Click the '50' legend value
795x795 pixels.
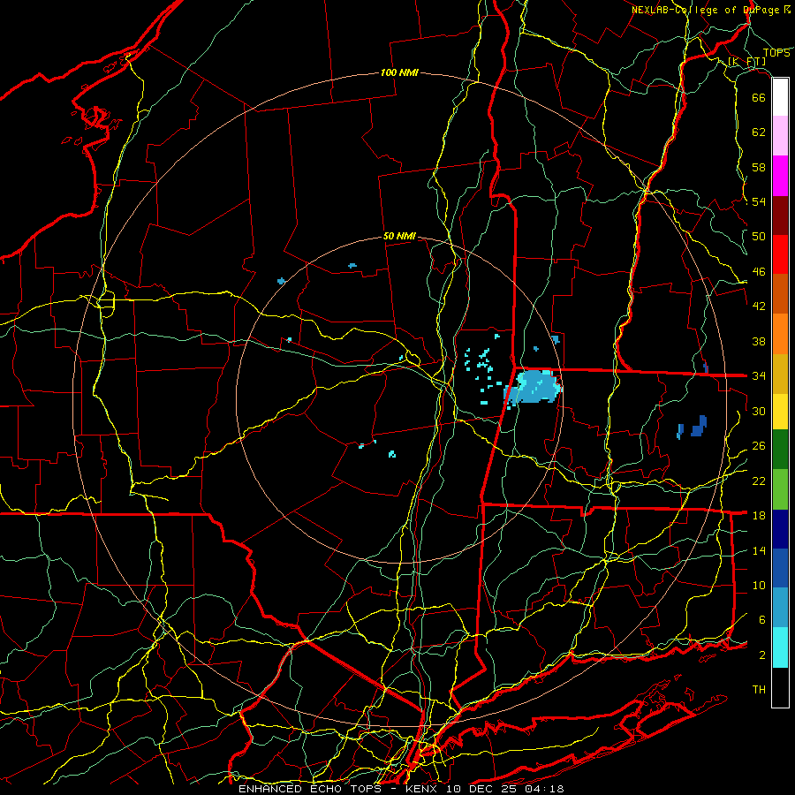(x=759, y=237)
